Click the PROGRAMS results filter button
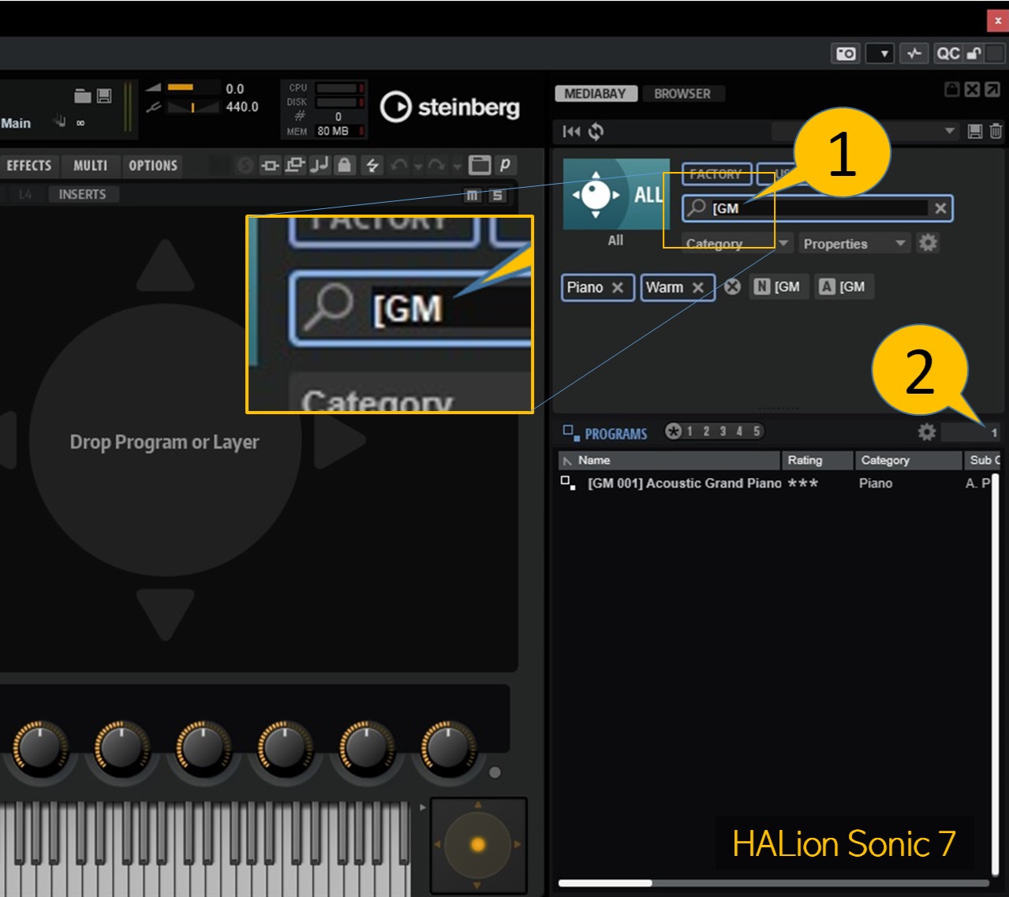Image resolution: width=1009 pixels, height=897 pixels. click(605, 433)
